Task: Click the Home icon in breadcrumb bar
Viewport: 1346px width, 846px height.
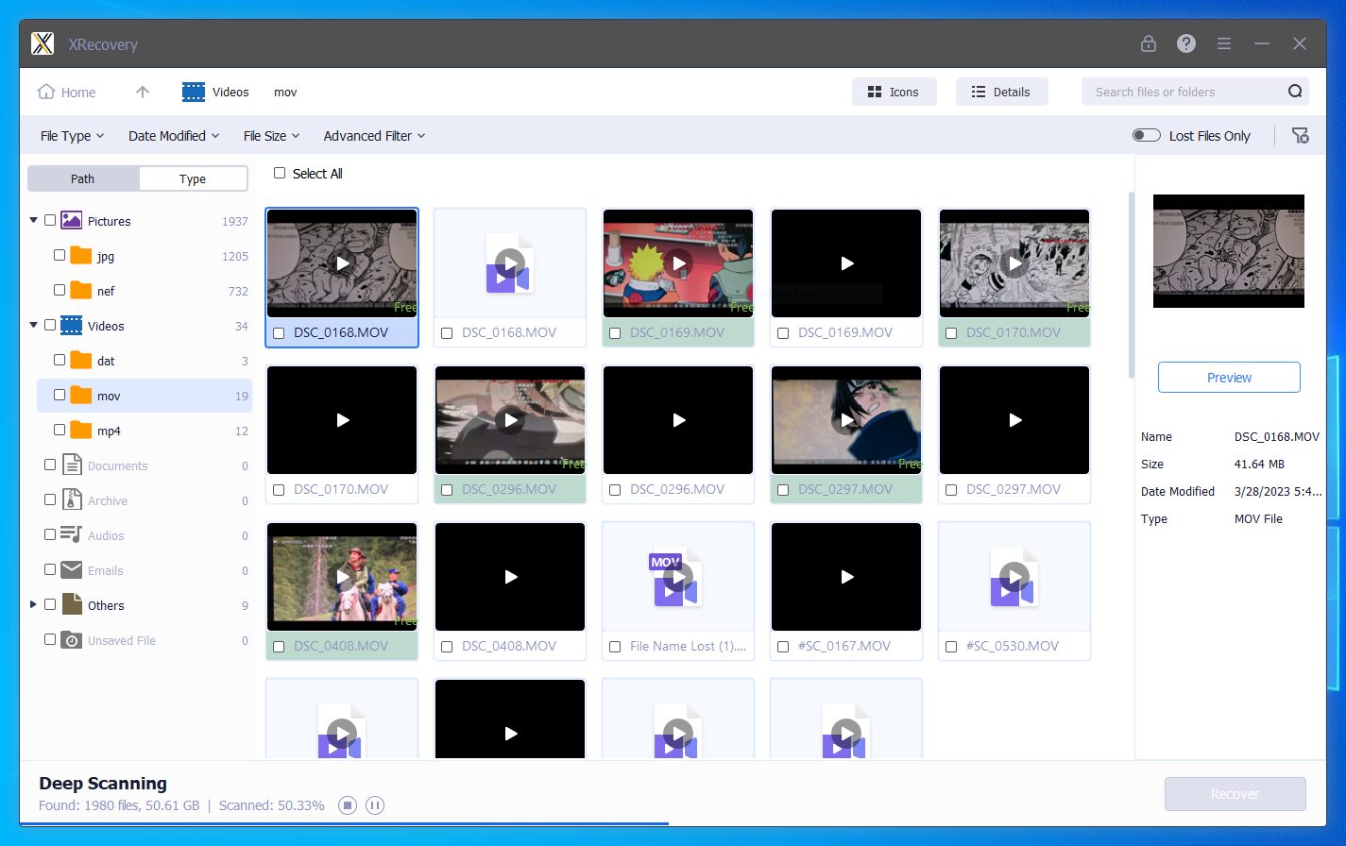Action: point(45,92)
